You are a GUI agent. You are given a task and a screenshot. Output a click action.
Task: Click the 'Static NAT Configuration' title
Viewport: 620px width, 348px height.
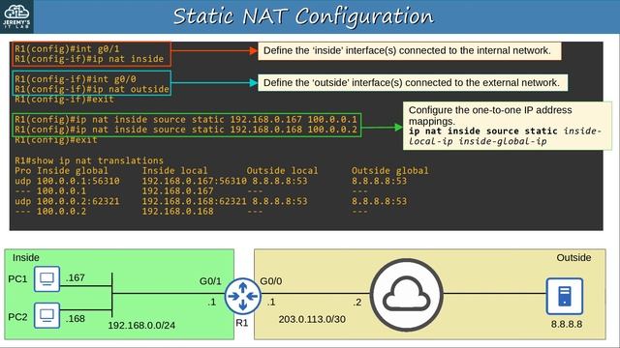pos(303,16)
